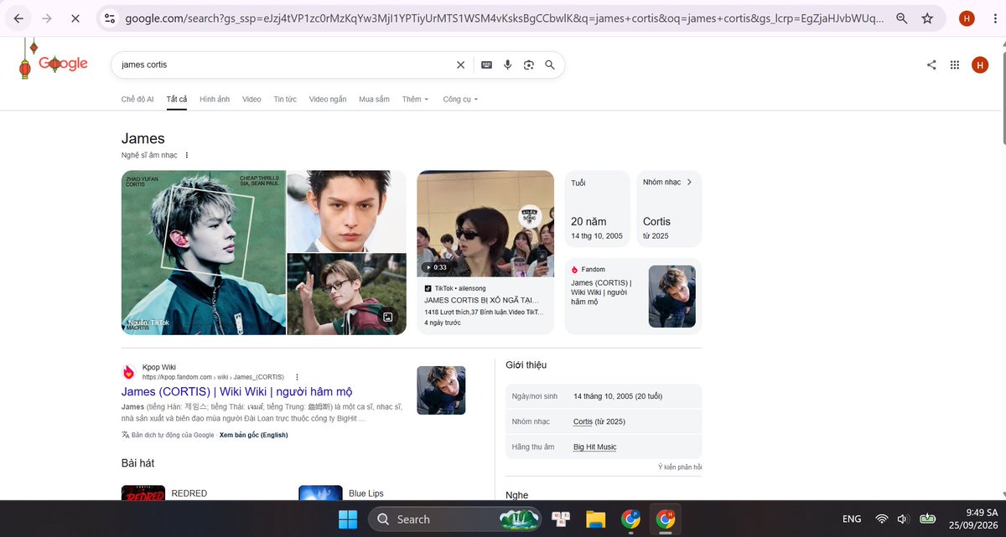Screen dimensions: 1006x537
Task: Open the photo of James wearing glasses
Action: pos(346,294)
